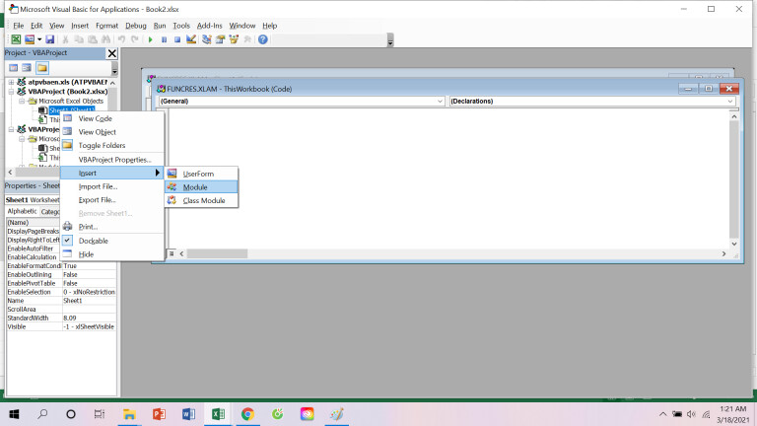Toggle Folders button in Project panel toolbar
The image size is (757, 426).
click(x=42, y=68)
